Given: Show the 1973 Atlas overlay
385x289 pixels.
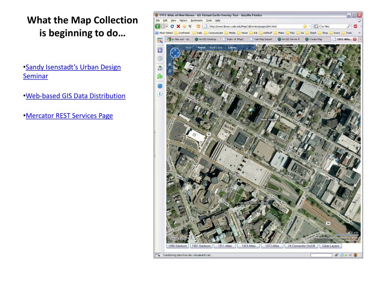Looking at the screenshot, I should 272,246.
